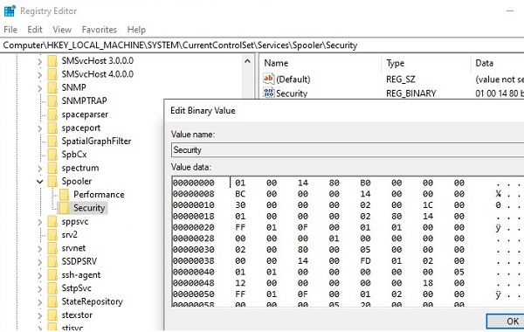The image size is (524, 332).
Task: Select the SpbCx folder icon
Action: [x=52, y=155]
